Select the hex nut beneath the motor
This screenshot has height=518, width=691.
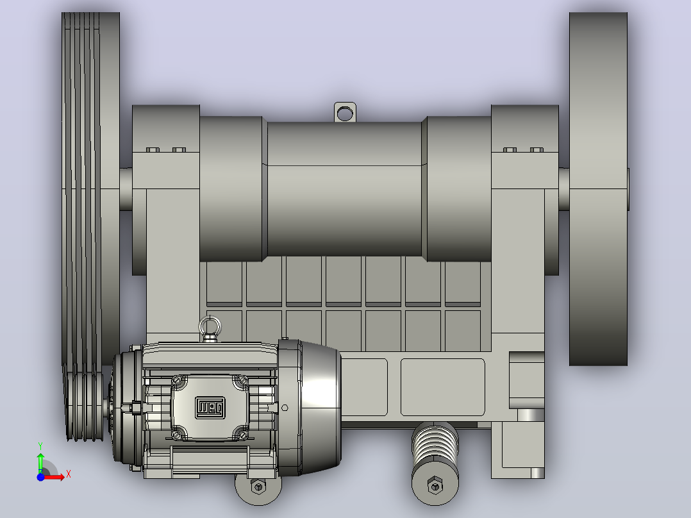pyautogui.click(x=258, y=487)
